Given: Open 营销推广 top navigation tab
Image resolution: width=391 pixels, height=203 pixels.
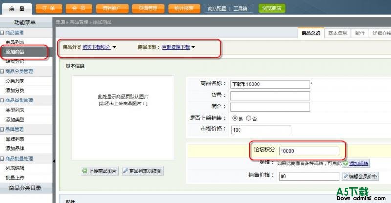Looking at the screenshot, I should (112, 8).
